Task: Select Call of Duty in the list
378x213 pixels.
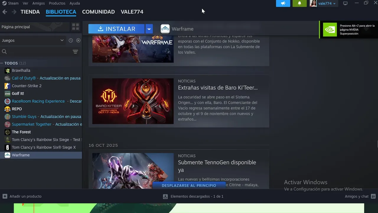Action: [x=41, y=78]
